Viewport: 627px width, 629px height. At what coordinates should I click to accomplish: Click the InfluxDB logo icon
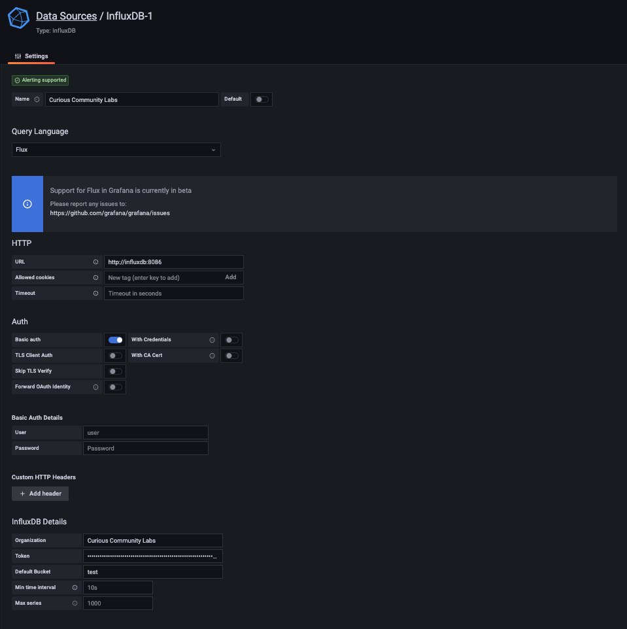(19, 19)
